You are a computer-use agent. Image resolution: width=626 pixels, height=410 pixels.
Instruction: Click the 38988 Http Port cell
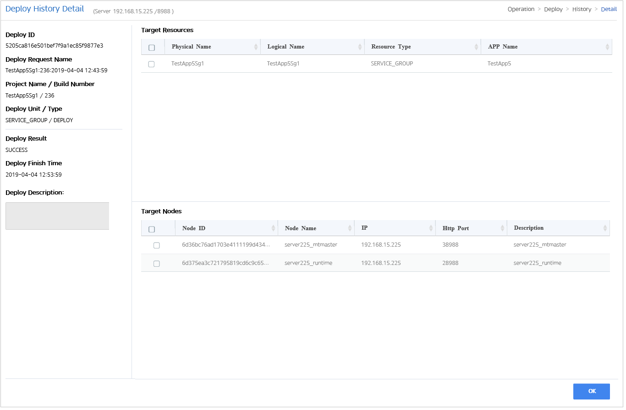pos(450,245)
